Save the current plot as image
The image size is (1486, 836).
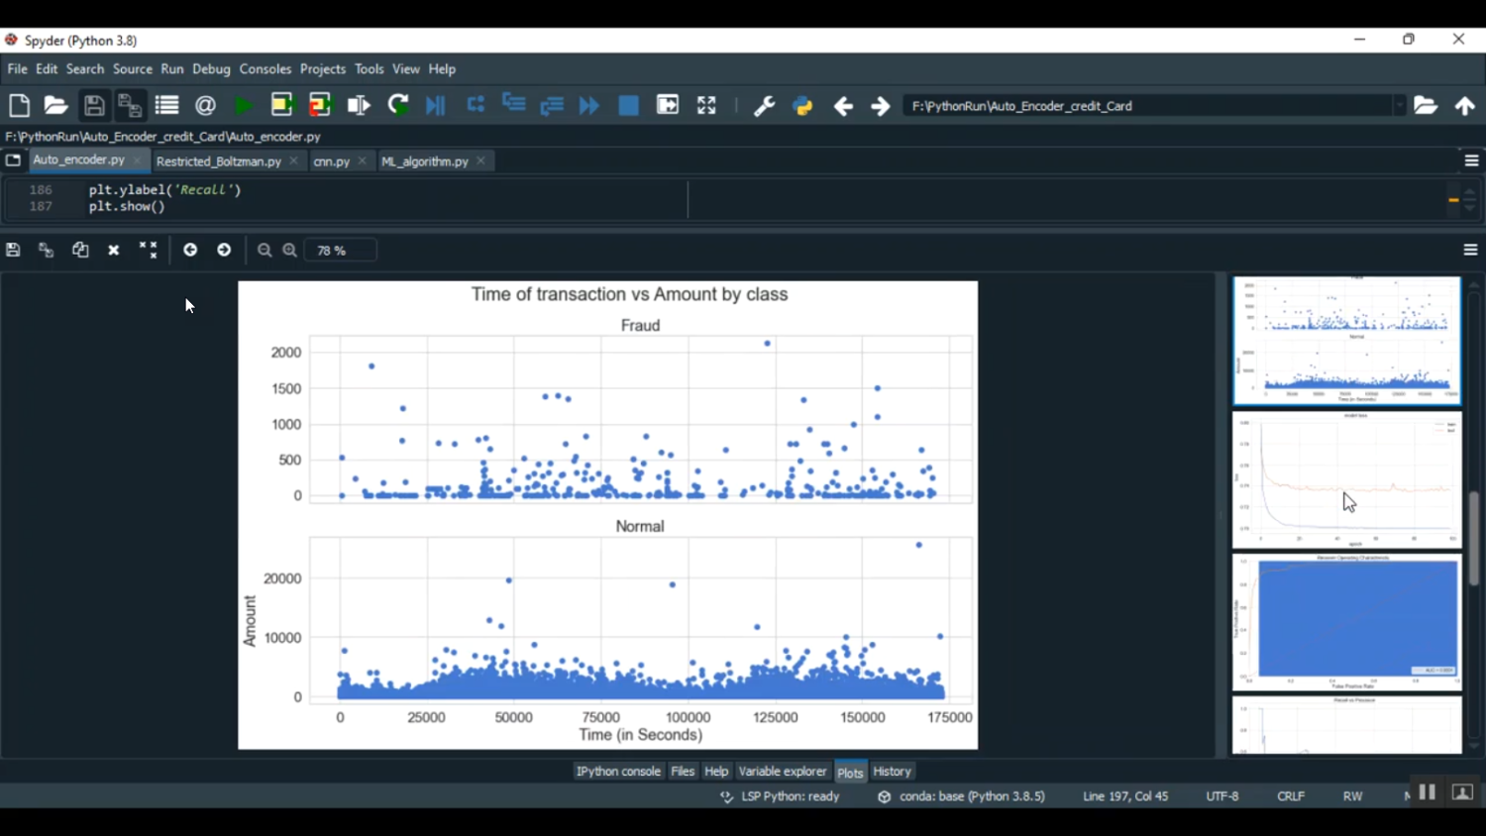click(13, 251)
